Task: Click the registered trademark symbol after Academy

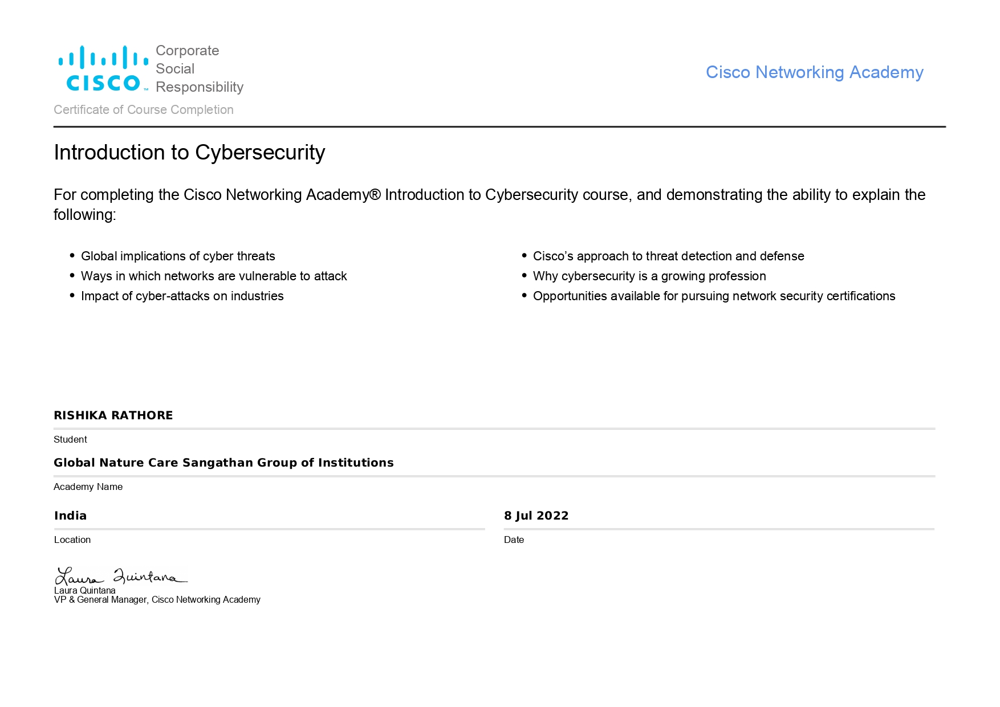Action: click(375, 195)
